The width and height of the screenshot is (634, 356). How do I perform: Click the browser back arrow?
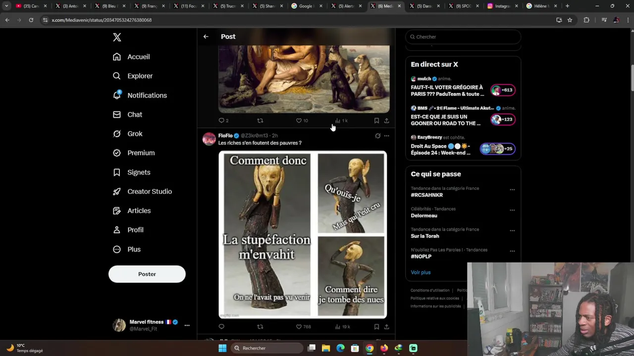click(7, 20)
